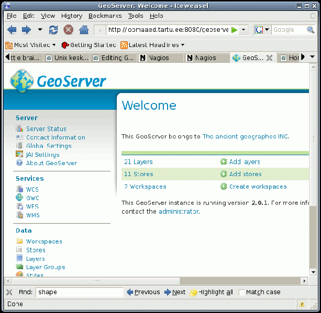Expand the Latest Headlines feed
The width and height of the screenshot is (321, 313).
click(x=152, y=45)
